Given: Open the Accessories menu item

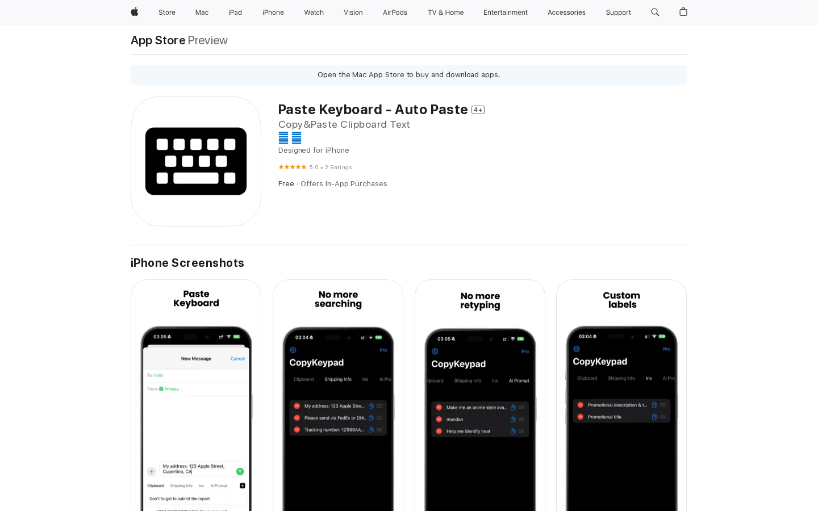Looking at the screenshot, I should coord(566,12).
